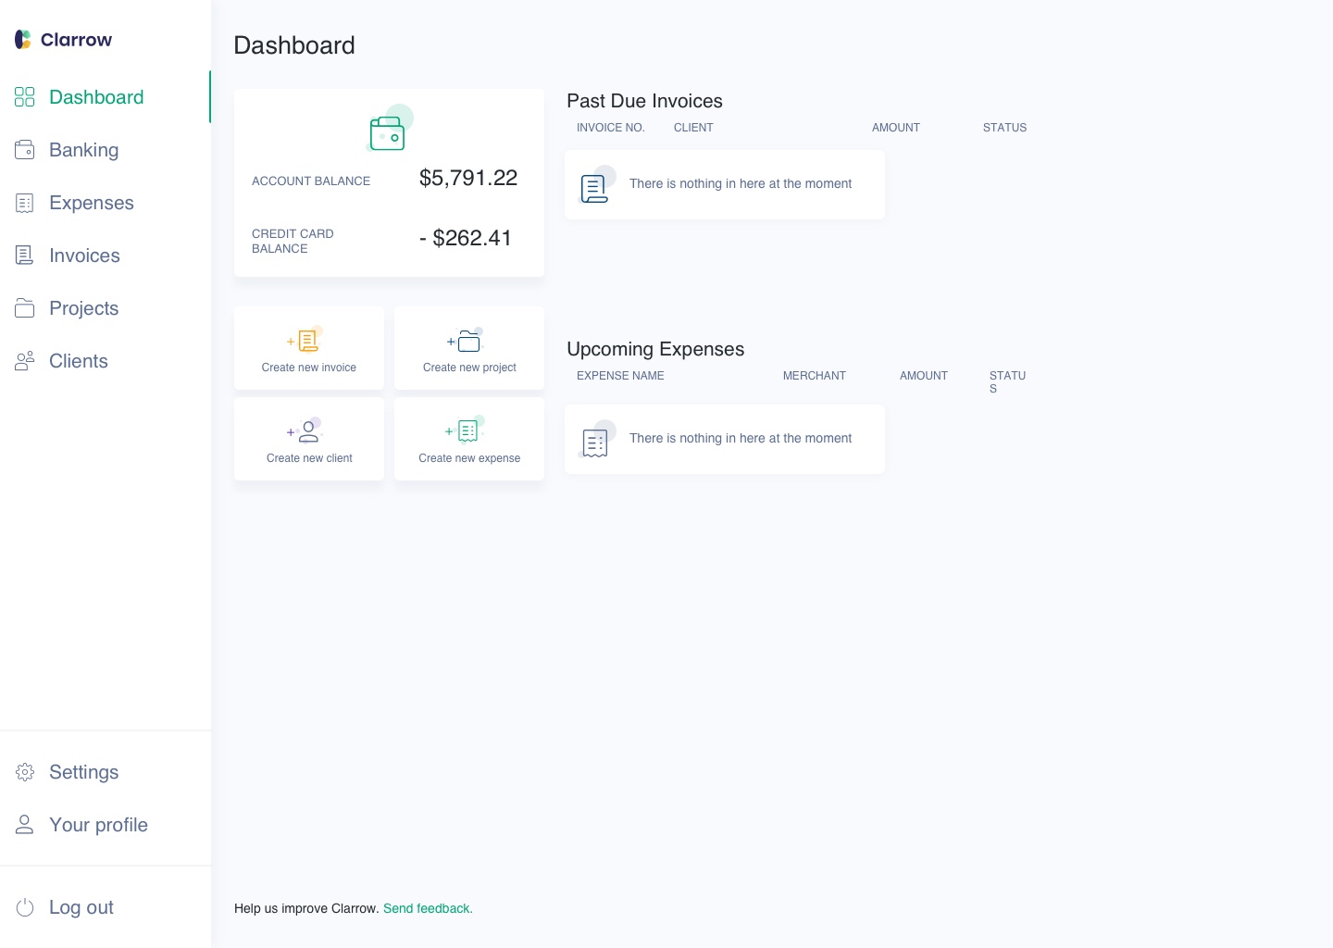Image resolution: width=1333 pixels, height=948 pixels.
Task: Click the Expenses receipt icon in sidebar
Action: click(25, 203)
